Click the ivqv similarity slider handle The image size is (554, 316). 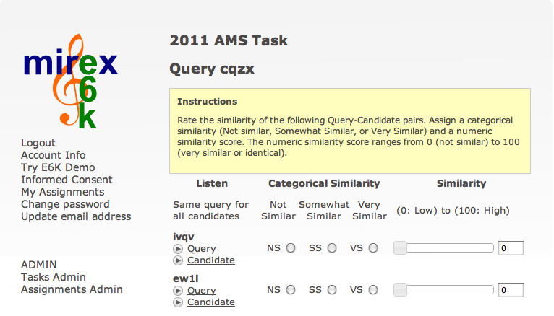pos(400,248)
